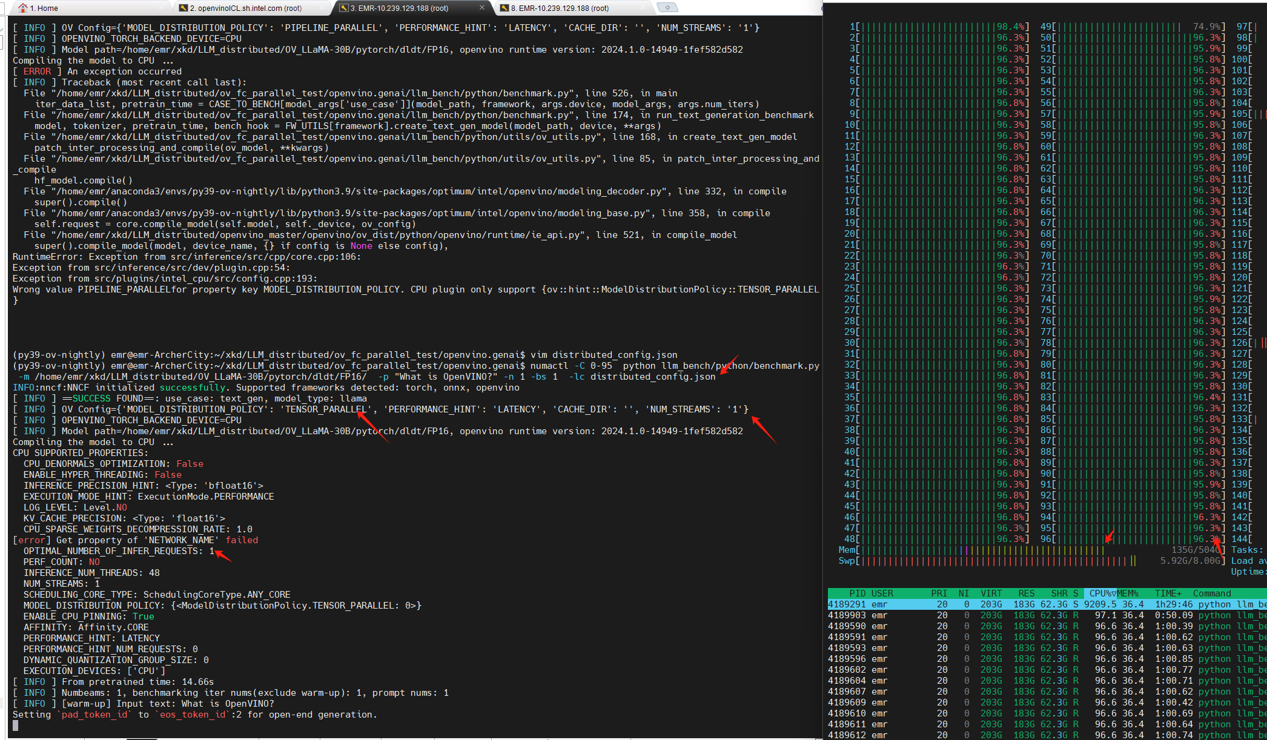This screenshot has width=1267, height=740.
Task: Sort htop by MEM% column header
Action: click(1128, 593)
